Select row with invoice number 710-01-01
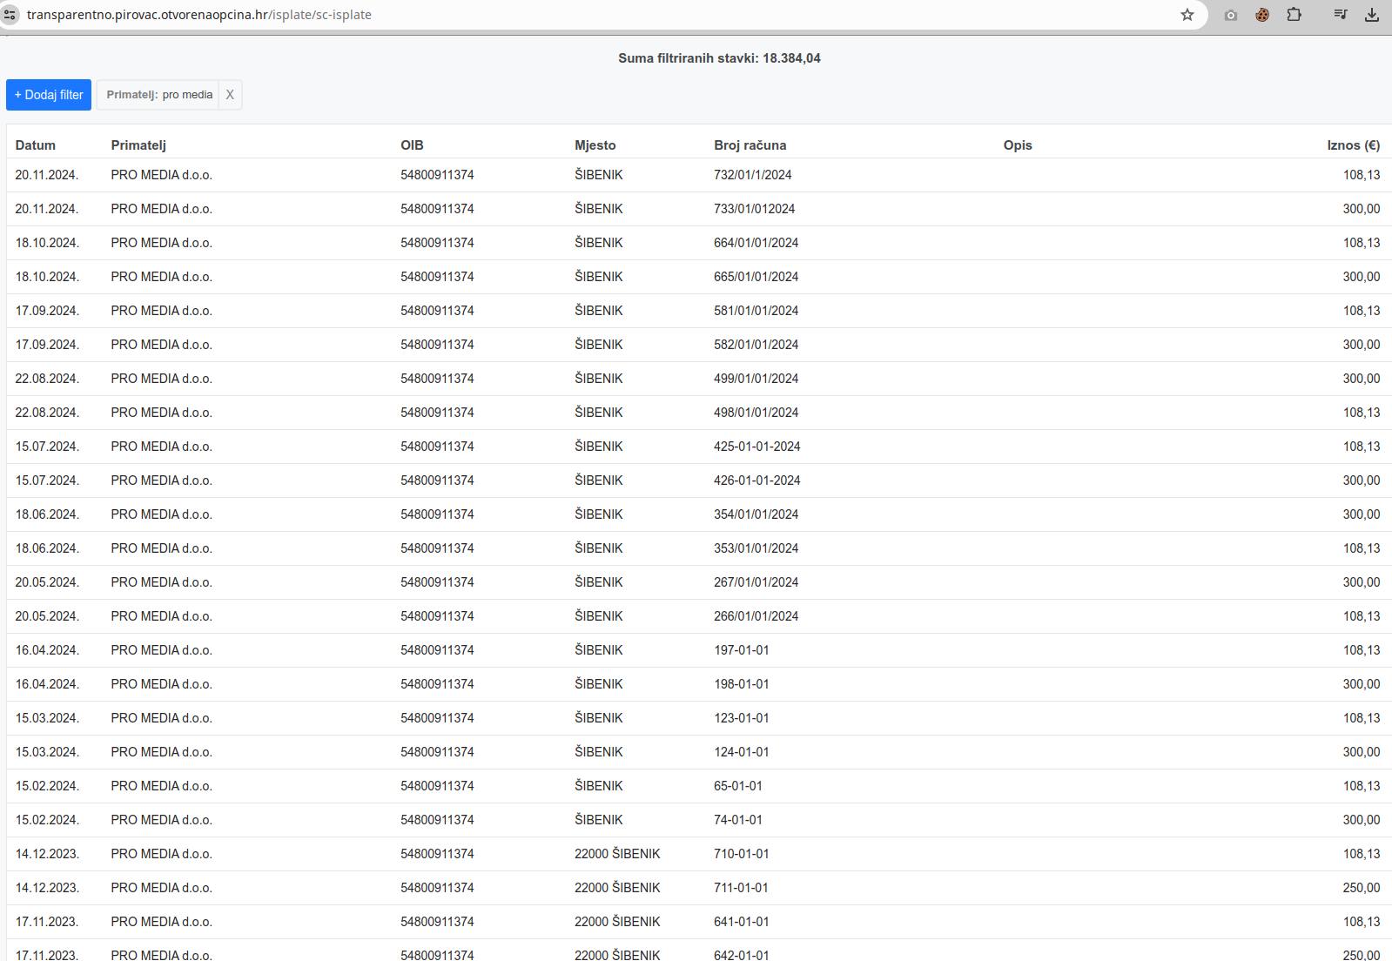 741,854
